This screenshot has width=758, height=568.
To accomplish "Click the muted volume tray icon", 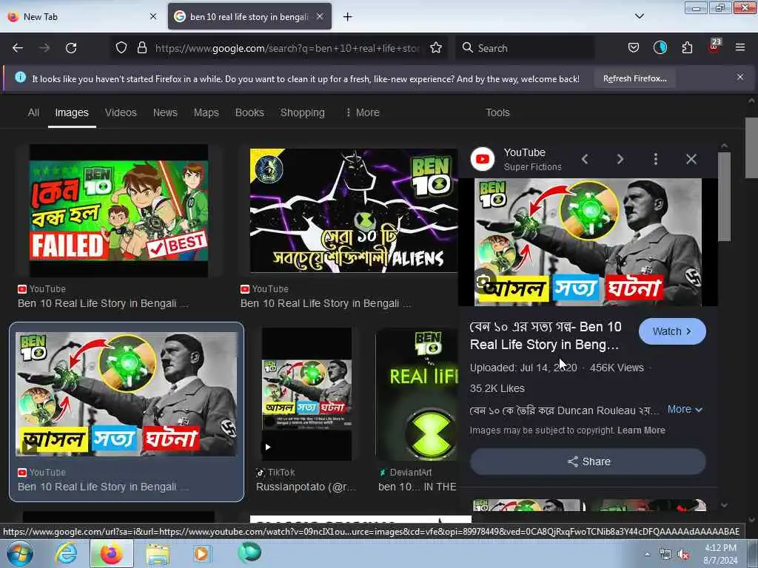I will point(683,555).
